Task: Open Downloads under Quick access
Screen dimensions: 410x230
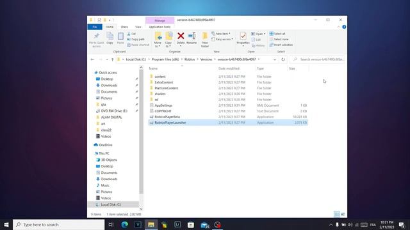Action: pos(109,86)
